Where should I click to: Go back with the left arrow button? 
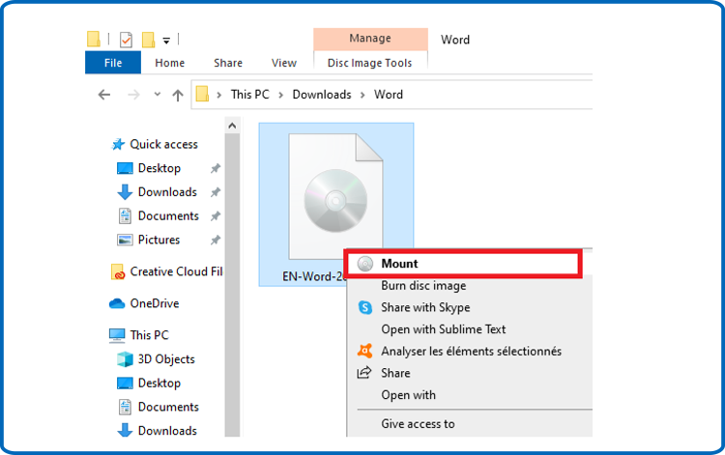click(x=104, y=95)
